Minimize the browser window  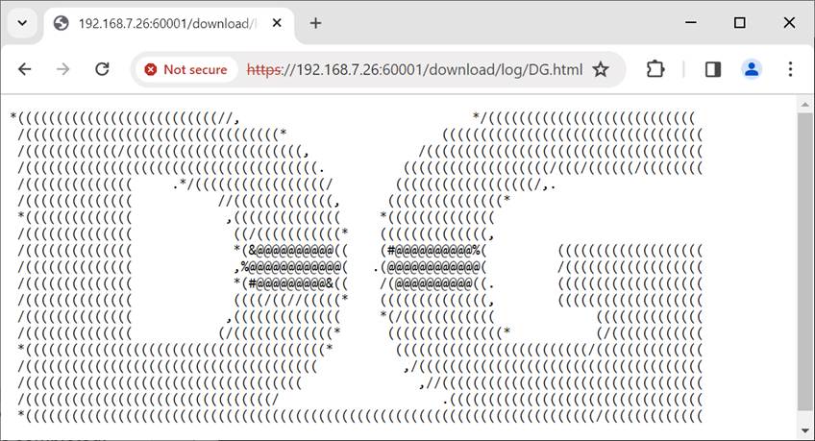[x=691, y=23]
